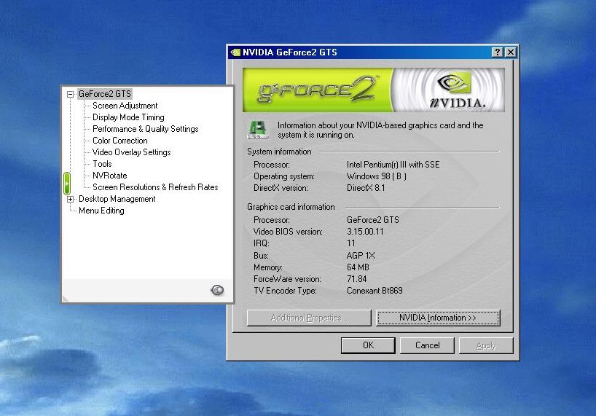Image resolution: width=596 pixels, height=416 pixels.
Task: Click the 'Conexant Bt869' encoder value
Action: [375, 291]
